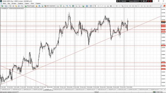Select the text label A tool
Viewport: 166px width, 93px height.
pos(105,6)
